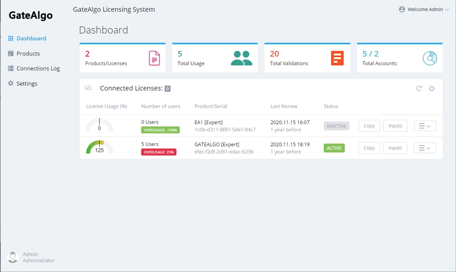
Task: Click the INACTIVE status badge
Action: tap(337, 126)
